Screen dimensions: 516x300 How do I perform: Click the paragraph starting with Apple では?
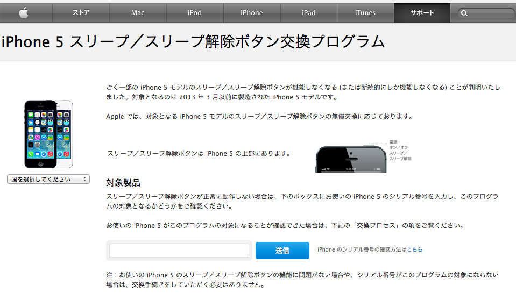point(260,117)
